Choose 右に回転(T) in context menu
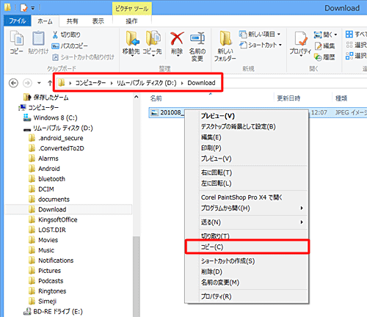Image resolution: width=367 pixels, height=317 pixels. (247, 172)
